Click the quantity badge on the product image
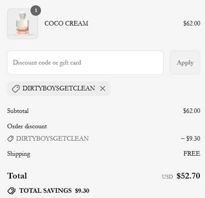The width and height of the screenshot is (205, 198). [x=36, y=11]
